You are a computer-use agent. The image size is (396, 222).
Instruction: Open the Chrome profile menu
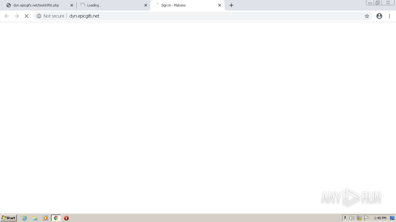point(379,16)
